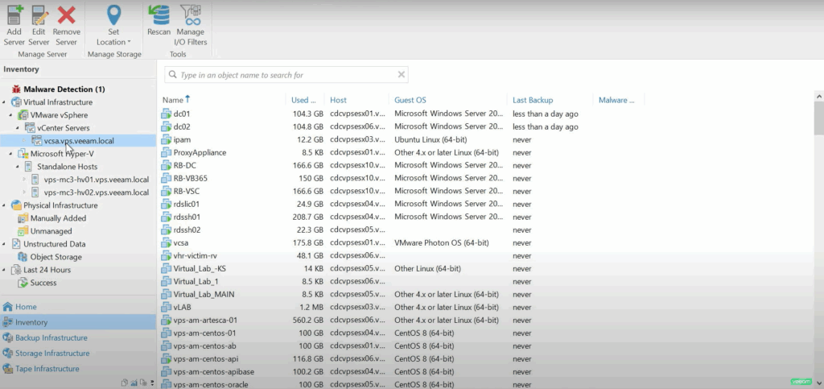Screen dimensions: 824x389
Task: Open the Home navigation pane
Action: (26, 307)
